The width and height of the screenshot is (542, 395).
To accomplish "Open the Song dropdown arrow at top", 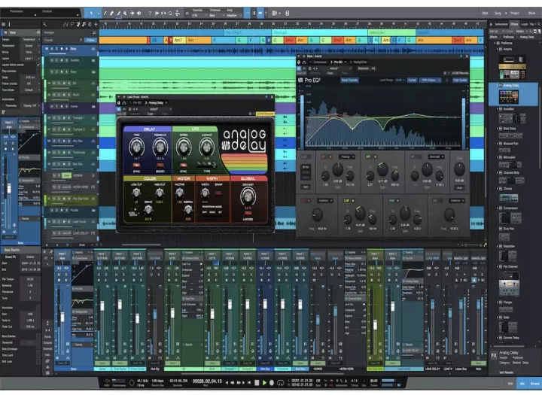I will 506,13.
